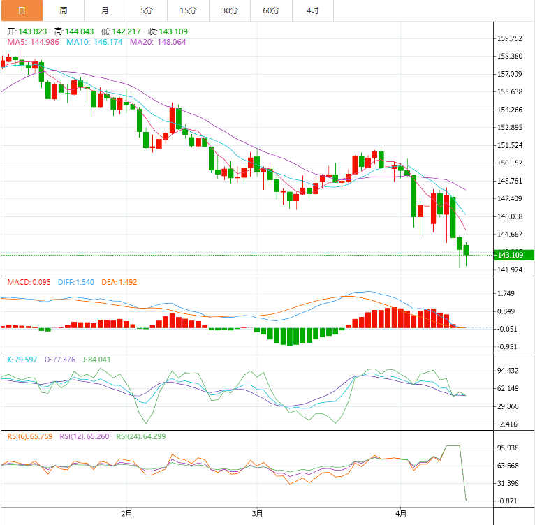This screenshot has width=535, height=525.
Task: Click the 158.380 price axis label
Action: (509, 56)
